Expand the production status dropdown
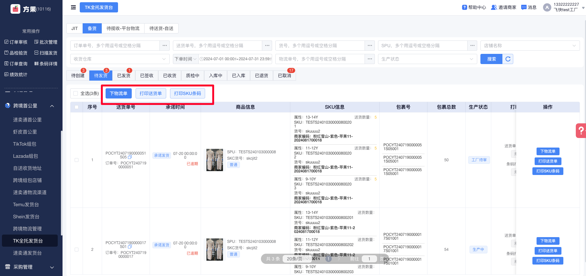The width and height of the screenshot is (586, 276). pos(427,59)
